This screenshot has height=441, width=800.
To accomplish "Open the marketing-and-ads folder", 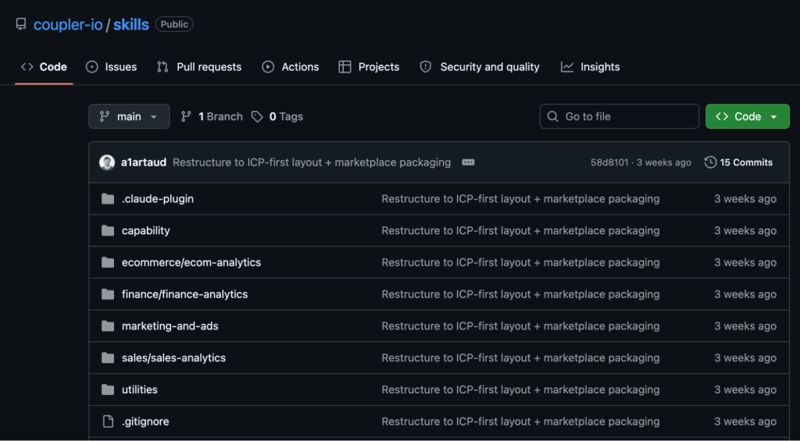I will click(170, 325).
